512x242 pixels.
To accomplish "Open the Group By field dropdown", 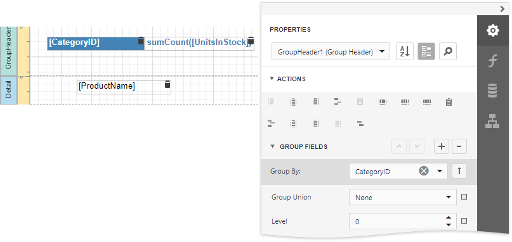I will tap(440, 171).
